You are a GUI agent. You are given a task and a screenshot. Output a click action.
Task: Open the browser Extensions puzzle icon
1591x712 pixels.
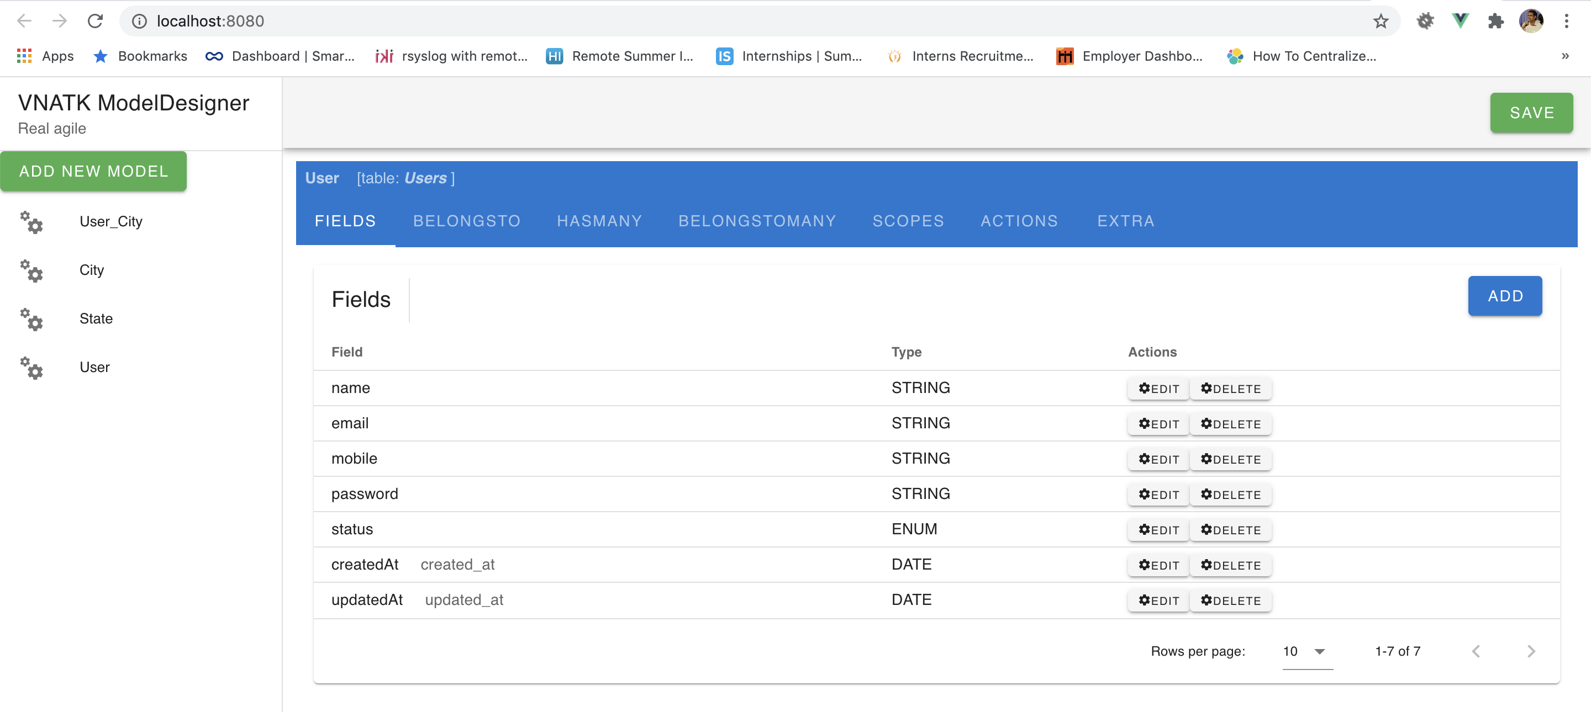(1495, 21)
